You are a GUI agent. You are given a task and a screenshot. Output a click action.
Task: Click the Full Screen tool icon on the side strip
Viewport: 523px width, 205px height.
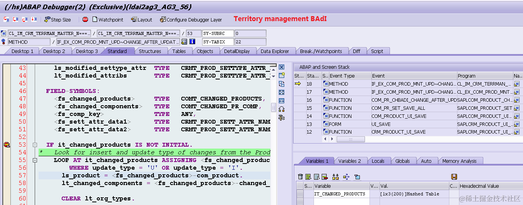tap(282, 92)
